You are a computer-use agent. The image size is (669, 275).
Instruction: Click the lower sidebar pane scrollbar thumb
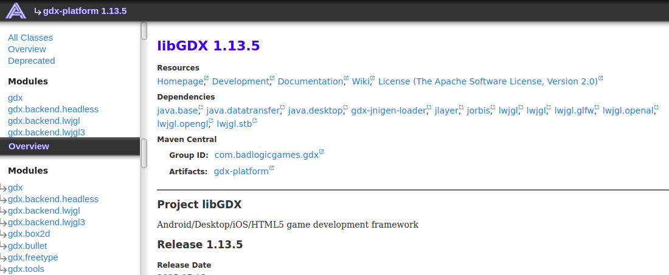144,154
